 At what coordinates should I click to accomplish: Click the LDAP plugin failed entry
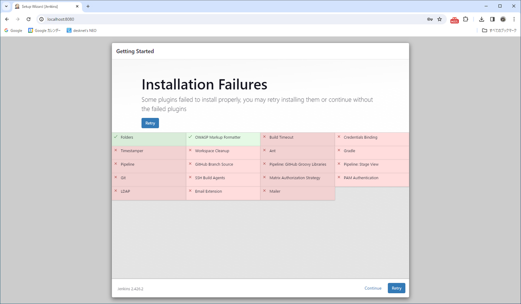coord(149,193)
